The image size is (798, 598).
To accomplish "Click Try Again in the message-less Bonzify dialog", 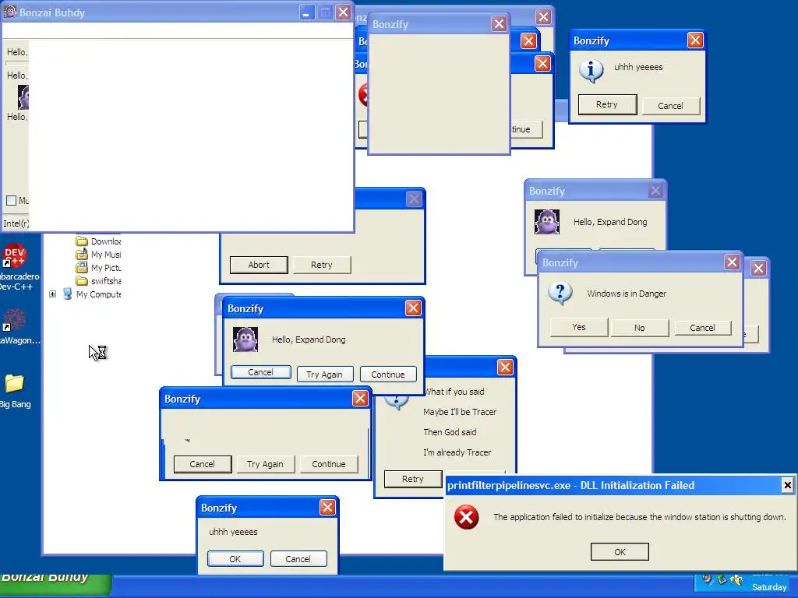I will pos(265,464).
